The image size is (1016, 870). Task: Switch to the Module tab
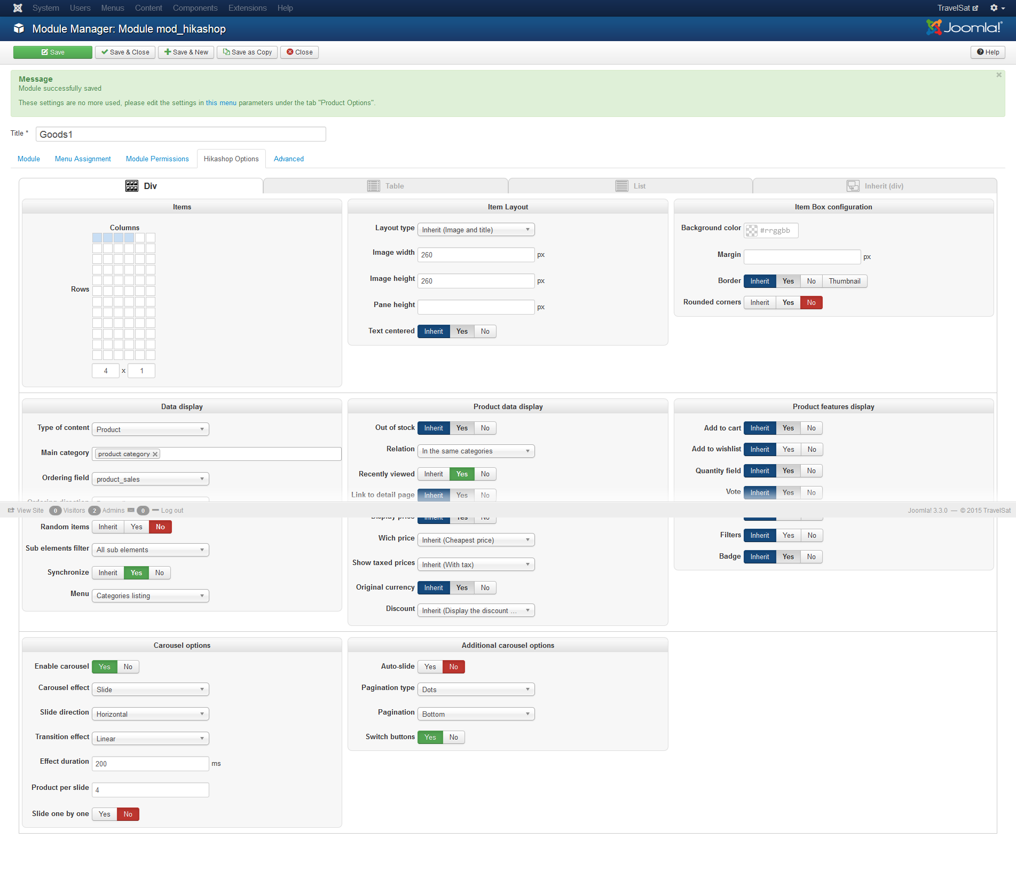click(29, 159)
